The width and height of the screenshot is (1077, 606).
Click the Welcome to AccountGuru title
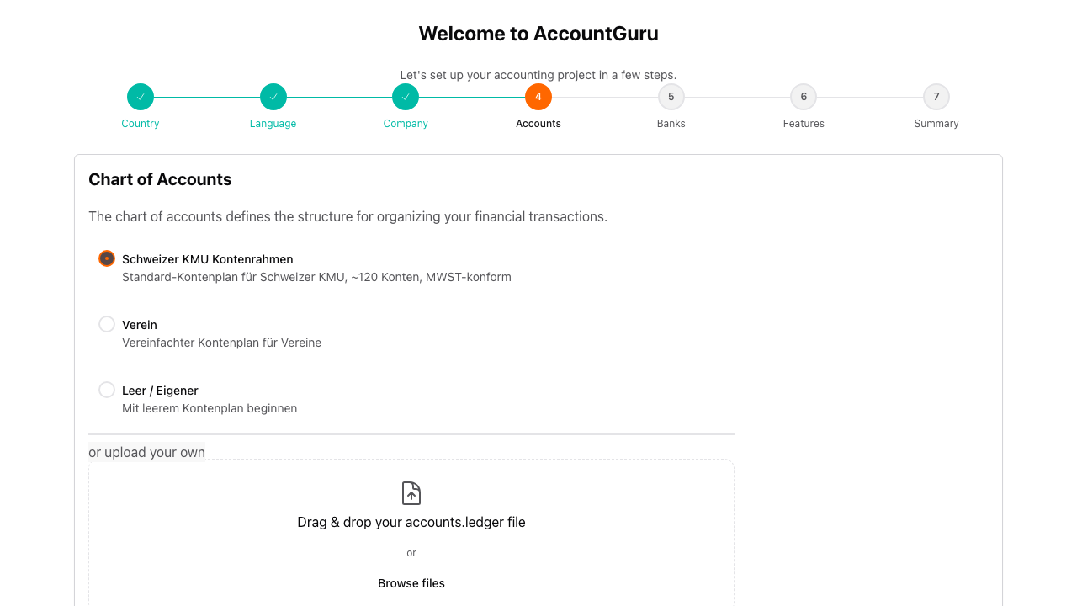[x=538, y=34]
